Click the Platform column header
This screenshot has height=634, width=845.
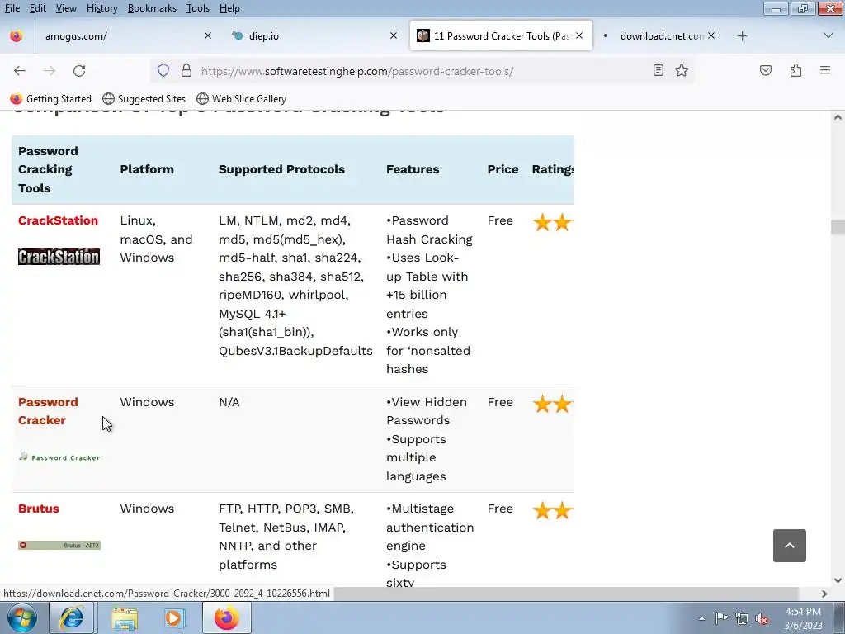point(147,169)
